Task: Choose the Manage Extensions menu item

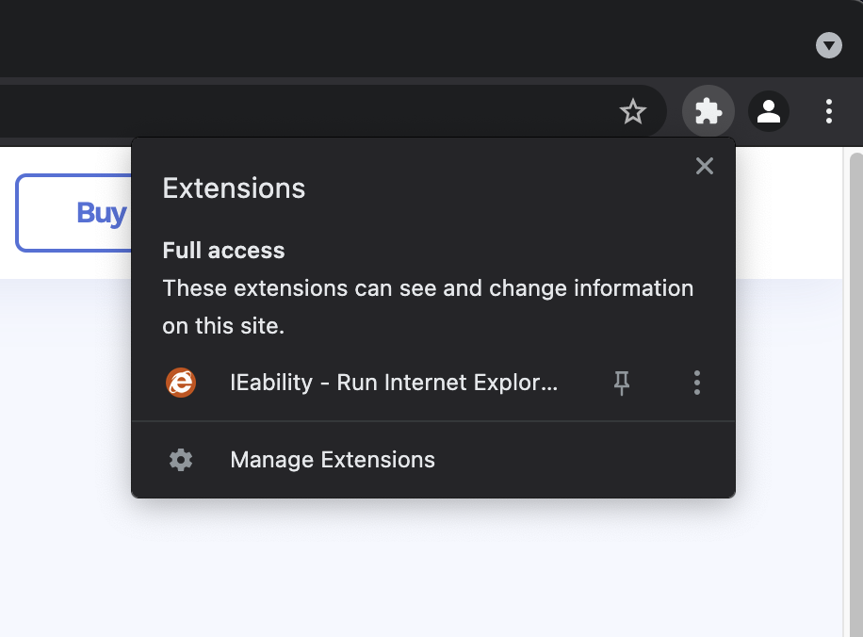Action: [433, 460]
